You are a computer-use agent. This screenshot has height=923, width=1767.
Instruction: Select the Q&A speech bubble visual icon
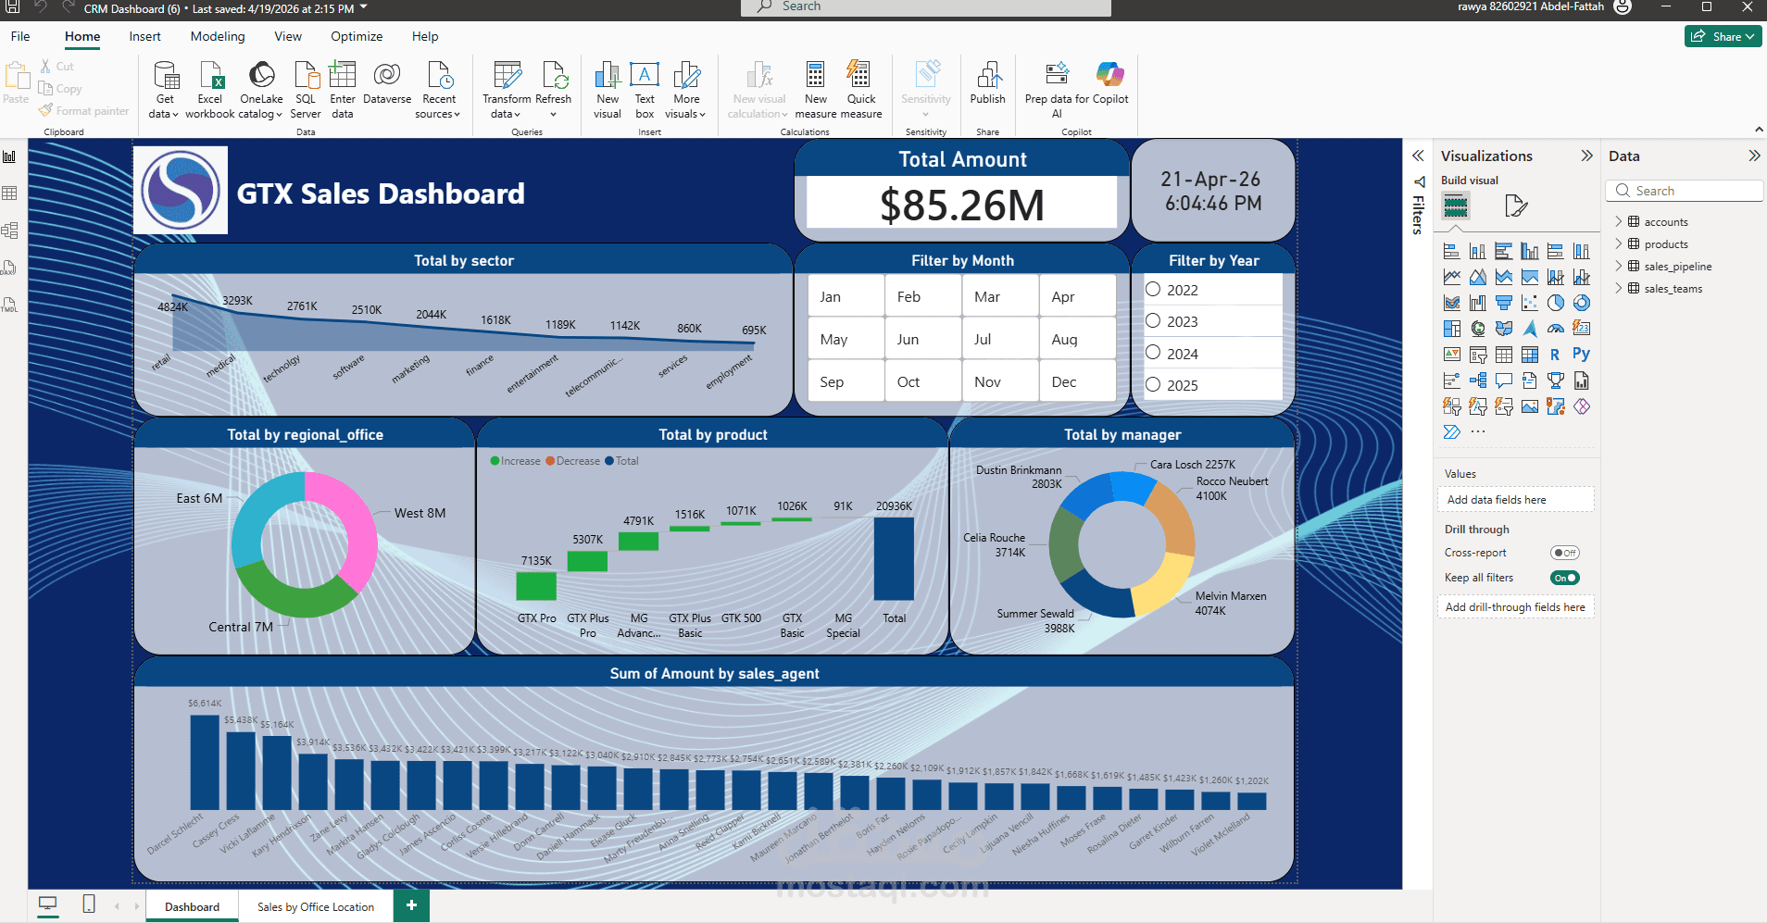pos(1504,380)
